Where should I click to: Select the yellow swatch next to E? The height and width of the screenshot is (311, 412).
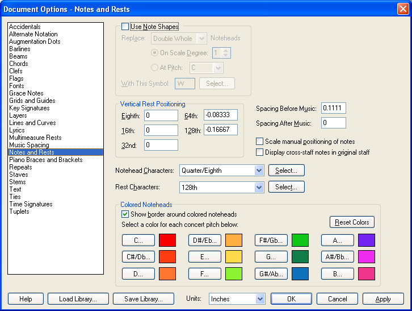(x=234, y=256)
